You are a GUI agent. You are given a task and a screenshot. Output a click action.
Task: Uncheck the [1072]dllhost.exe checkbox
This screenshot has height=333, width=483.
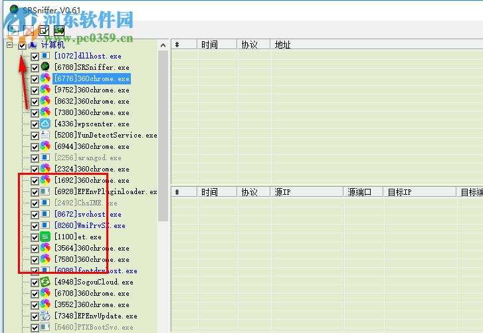[x=35, y=56]
